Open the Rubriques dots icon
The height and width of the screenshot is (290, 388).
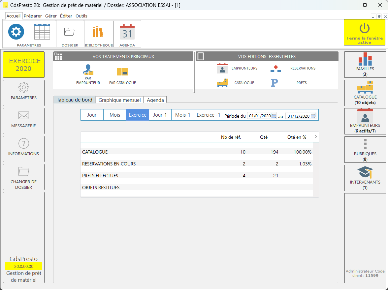tap(365, 144)
